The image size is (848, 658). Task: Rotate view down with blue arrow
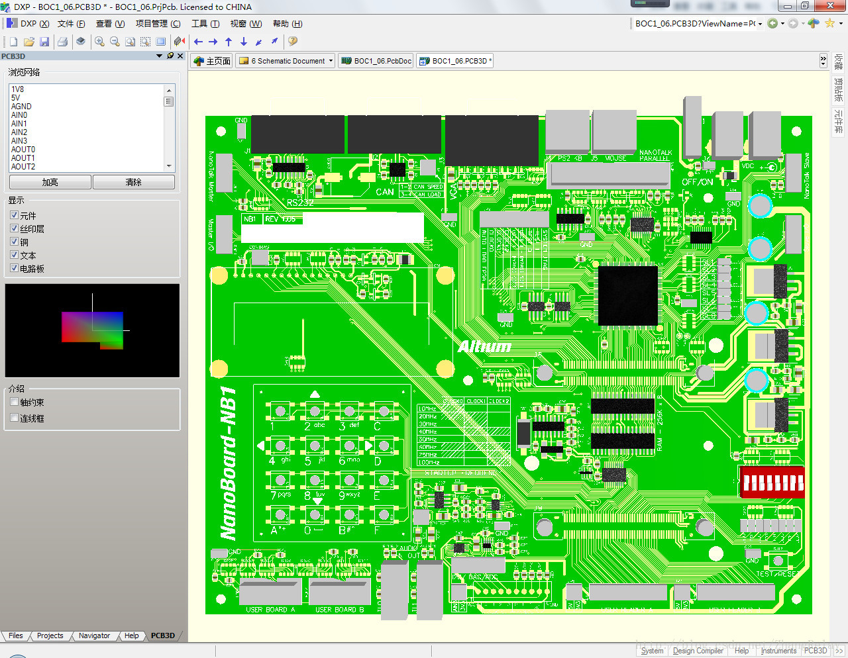pos(244,42)
